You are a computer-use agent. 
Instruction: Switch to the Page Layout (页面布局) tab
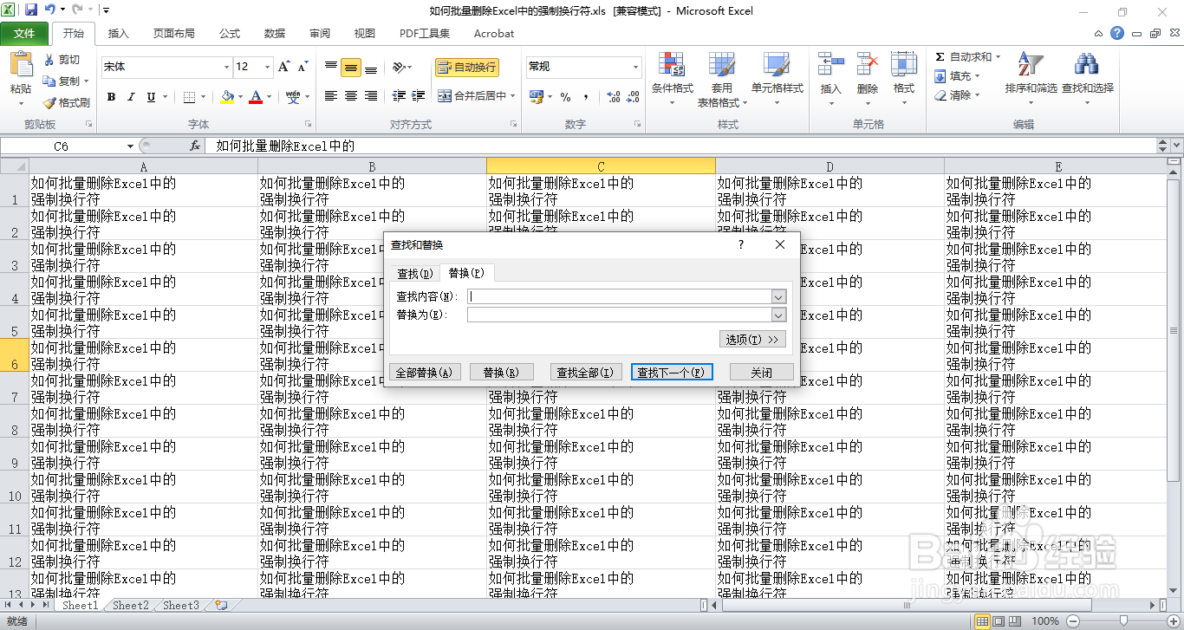click(x=173, y=34)
